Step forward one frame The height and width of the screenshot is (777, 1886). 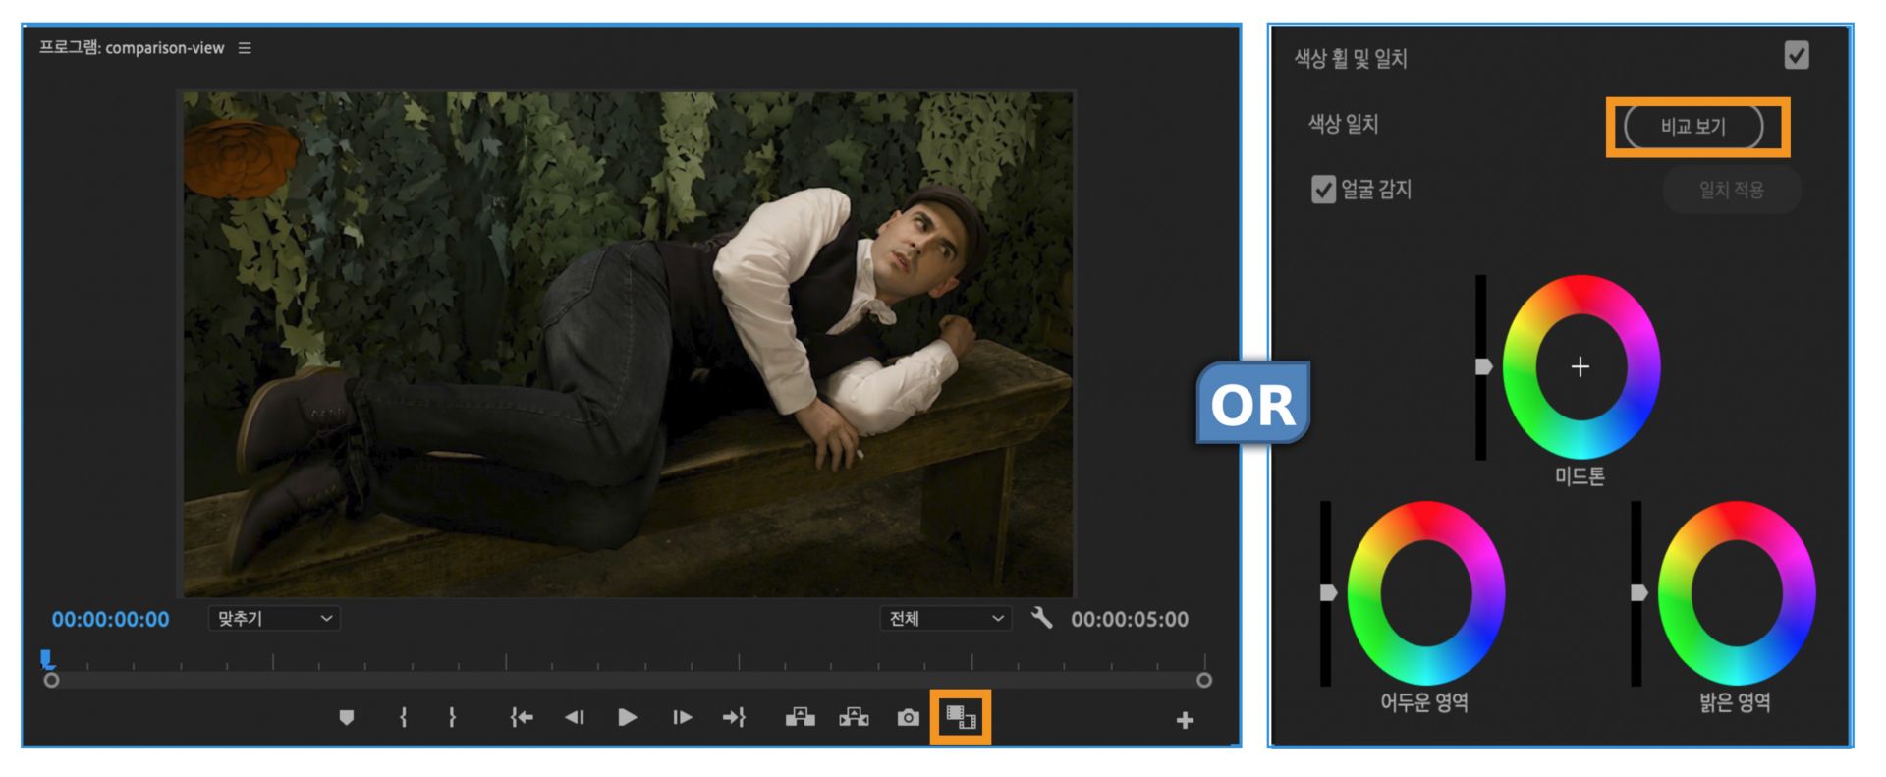coord(682,718)
